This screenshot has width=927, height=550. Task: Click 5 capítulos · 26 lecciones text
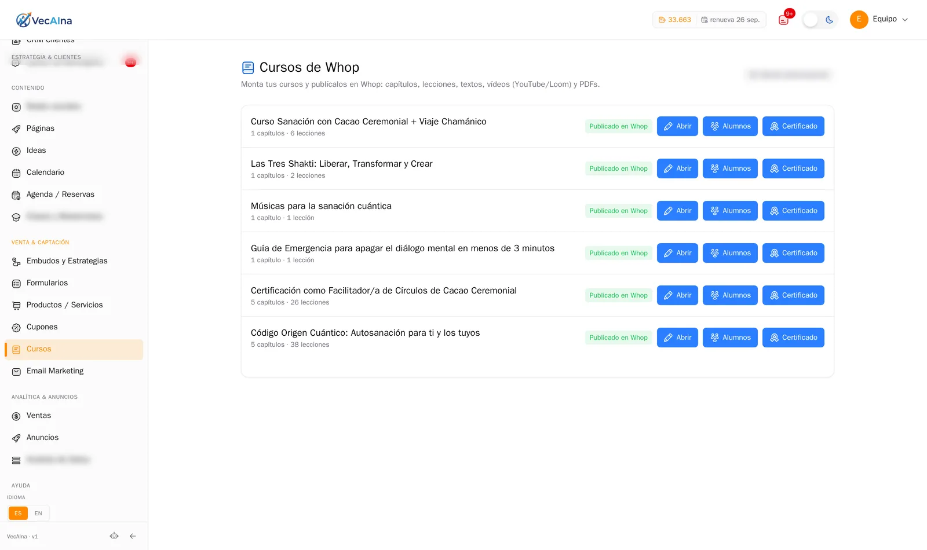[290, 302]
